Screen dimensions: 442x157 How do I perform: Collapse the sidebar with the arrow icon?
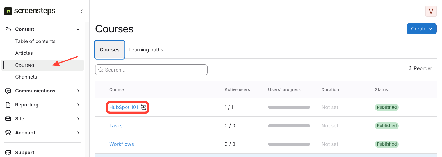81,11
